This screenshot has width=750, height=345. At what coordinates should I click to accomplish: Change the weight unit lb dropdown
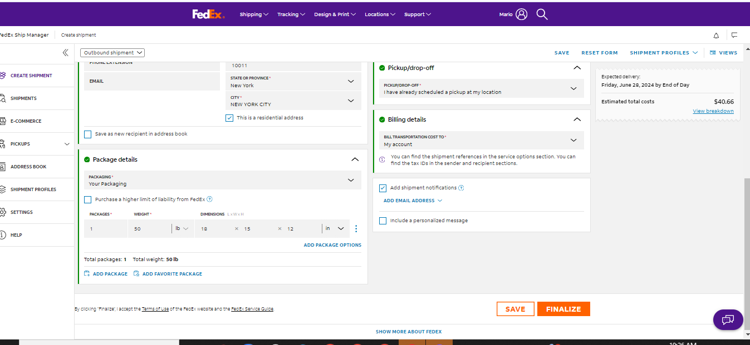coord(182,228)
